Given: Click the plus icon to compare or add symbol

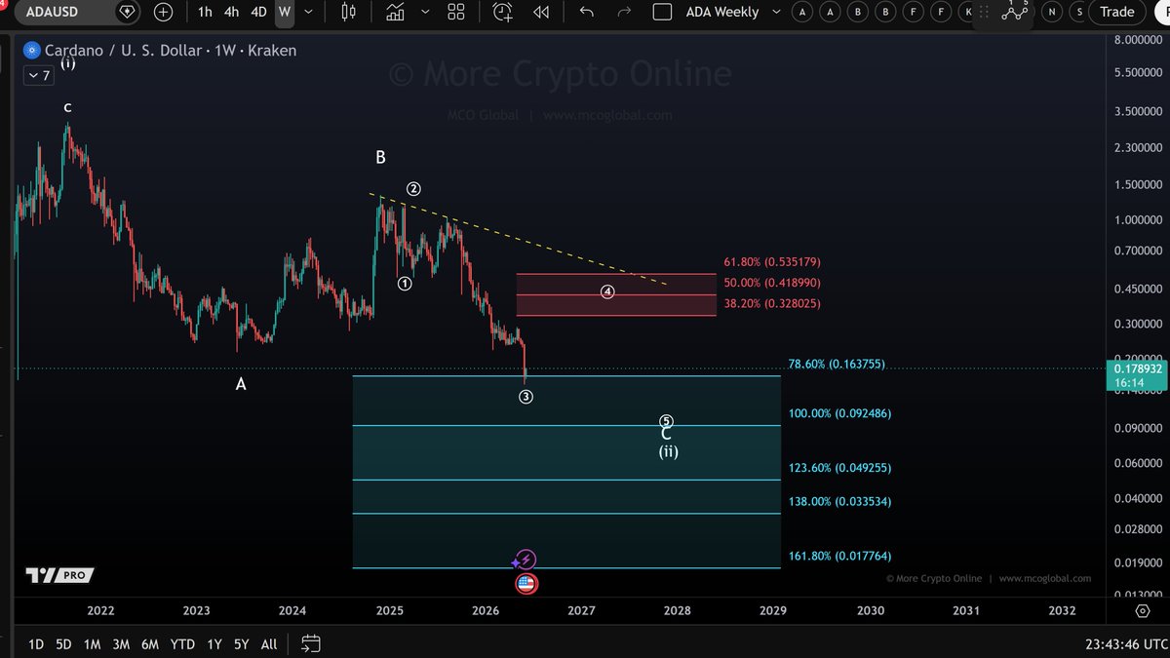Looking at the screenshot, I should (163, 13).
